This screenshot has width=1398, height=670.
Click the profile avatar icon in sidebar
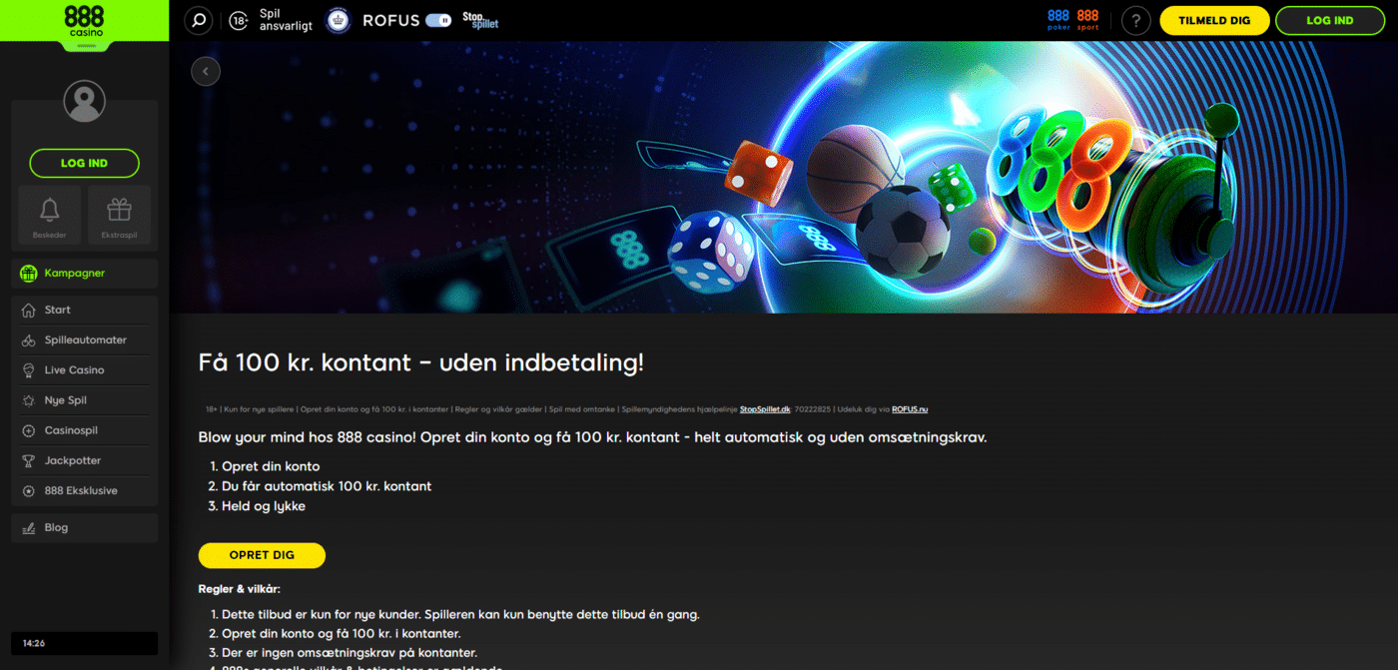point(84,102)
